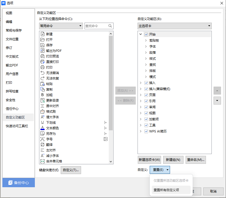
Task: Select the 加粗 bold icon
Action: tap(42, 95)
